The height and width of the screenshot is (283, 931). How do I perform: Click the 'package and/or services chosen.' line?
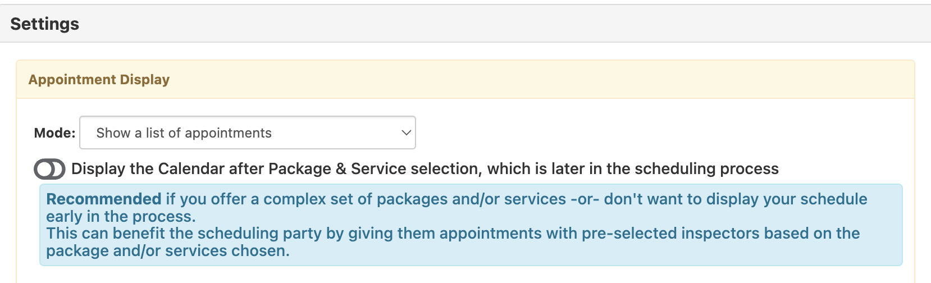click(167, 251)
